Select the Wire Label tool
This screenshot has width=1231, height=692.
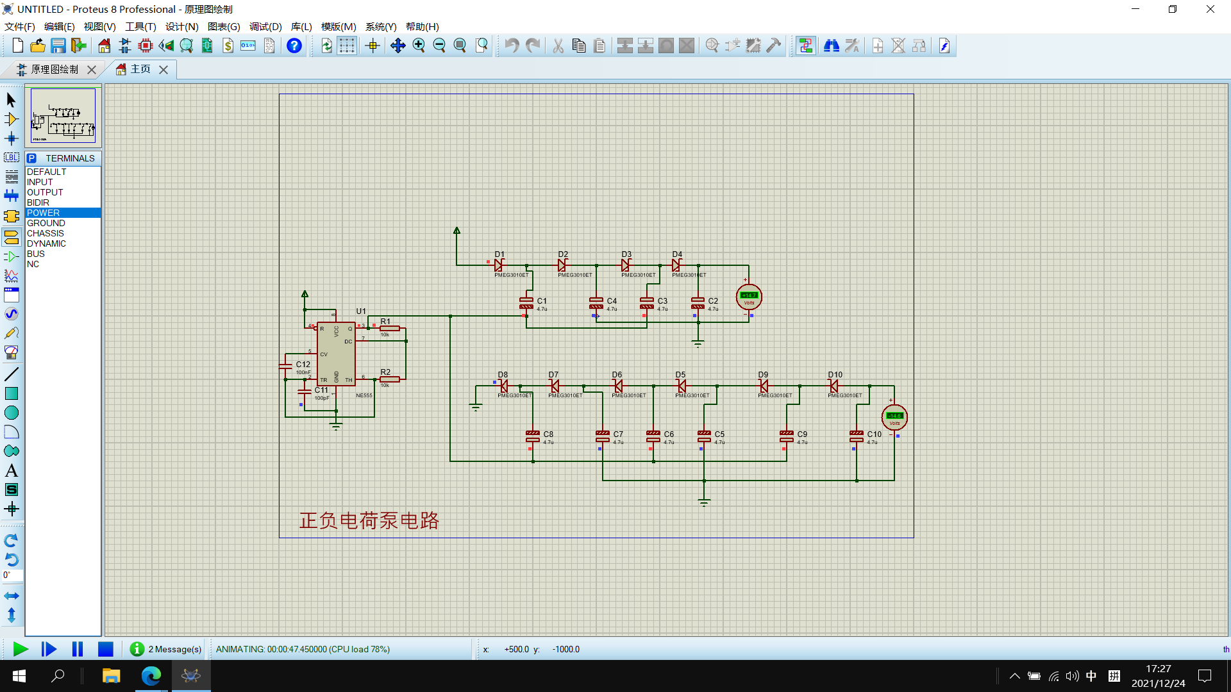(11, 158)
